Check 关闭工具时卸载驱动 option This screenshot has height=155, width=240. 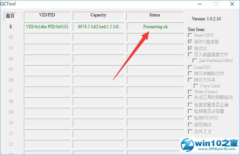pos(190,97)
